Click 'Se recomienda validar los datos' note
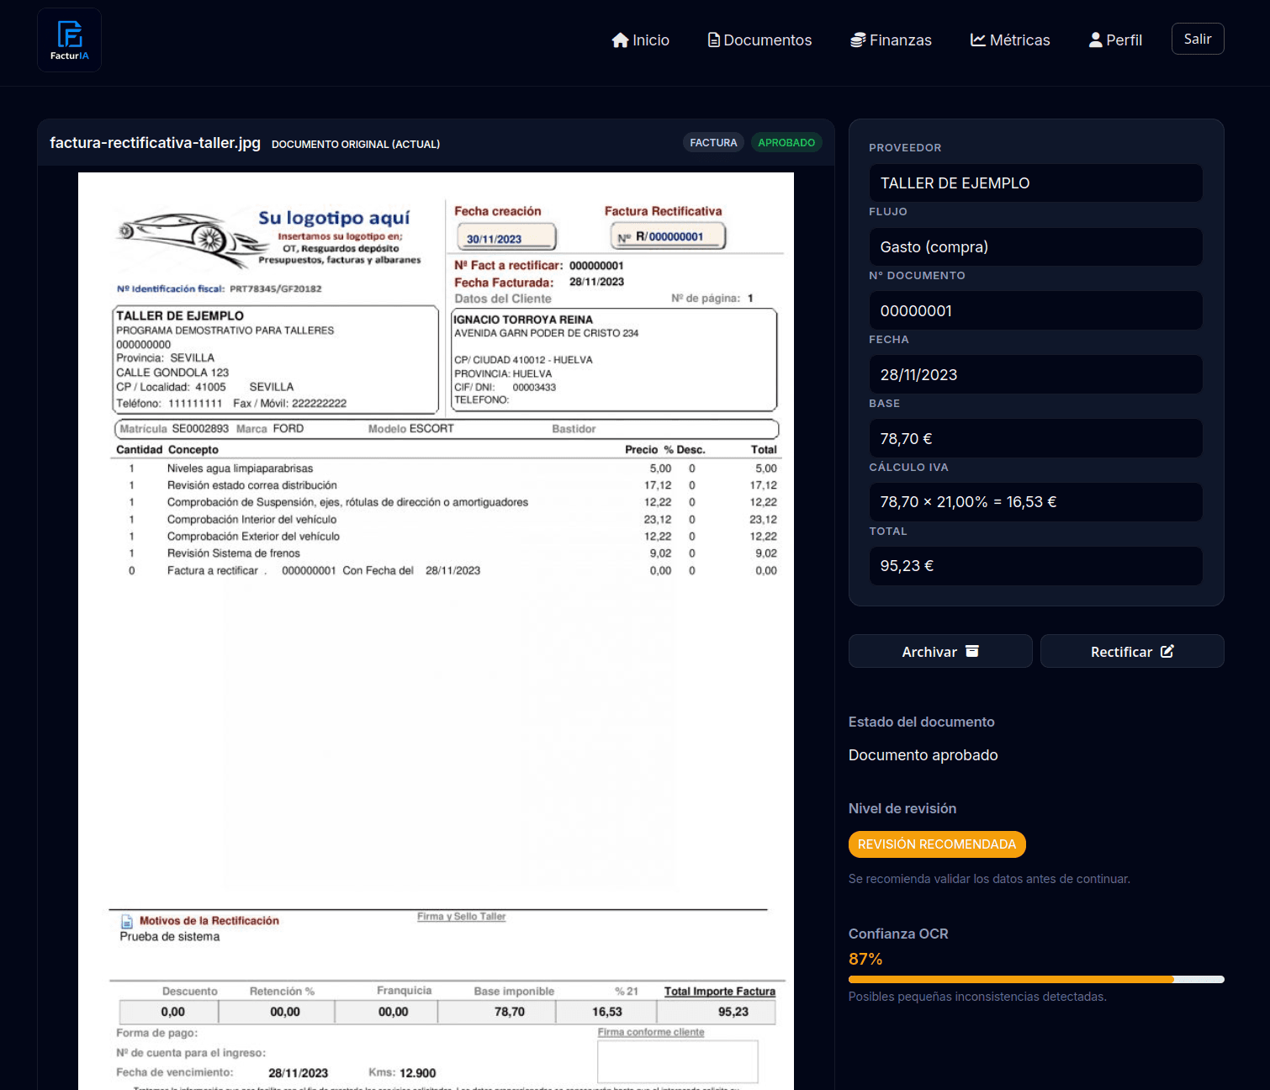 [x=989, y=879]
